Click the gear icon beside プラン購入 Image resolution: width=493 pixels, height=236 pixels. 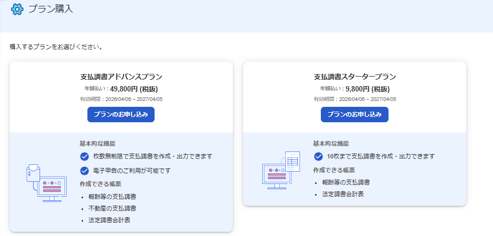(x=17, y=10)
